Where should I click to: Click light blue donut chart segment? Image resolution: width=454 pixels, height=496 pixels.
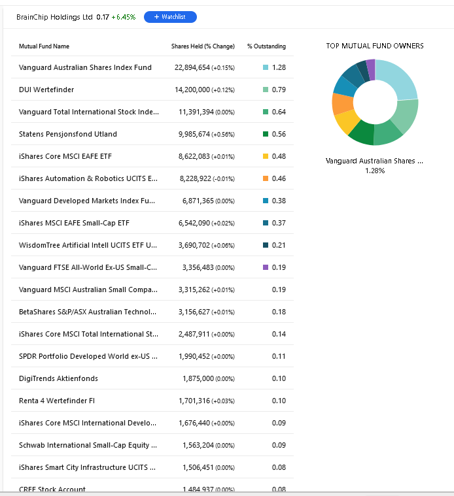[400, 78]
